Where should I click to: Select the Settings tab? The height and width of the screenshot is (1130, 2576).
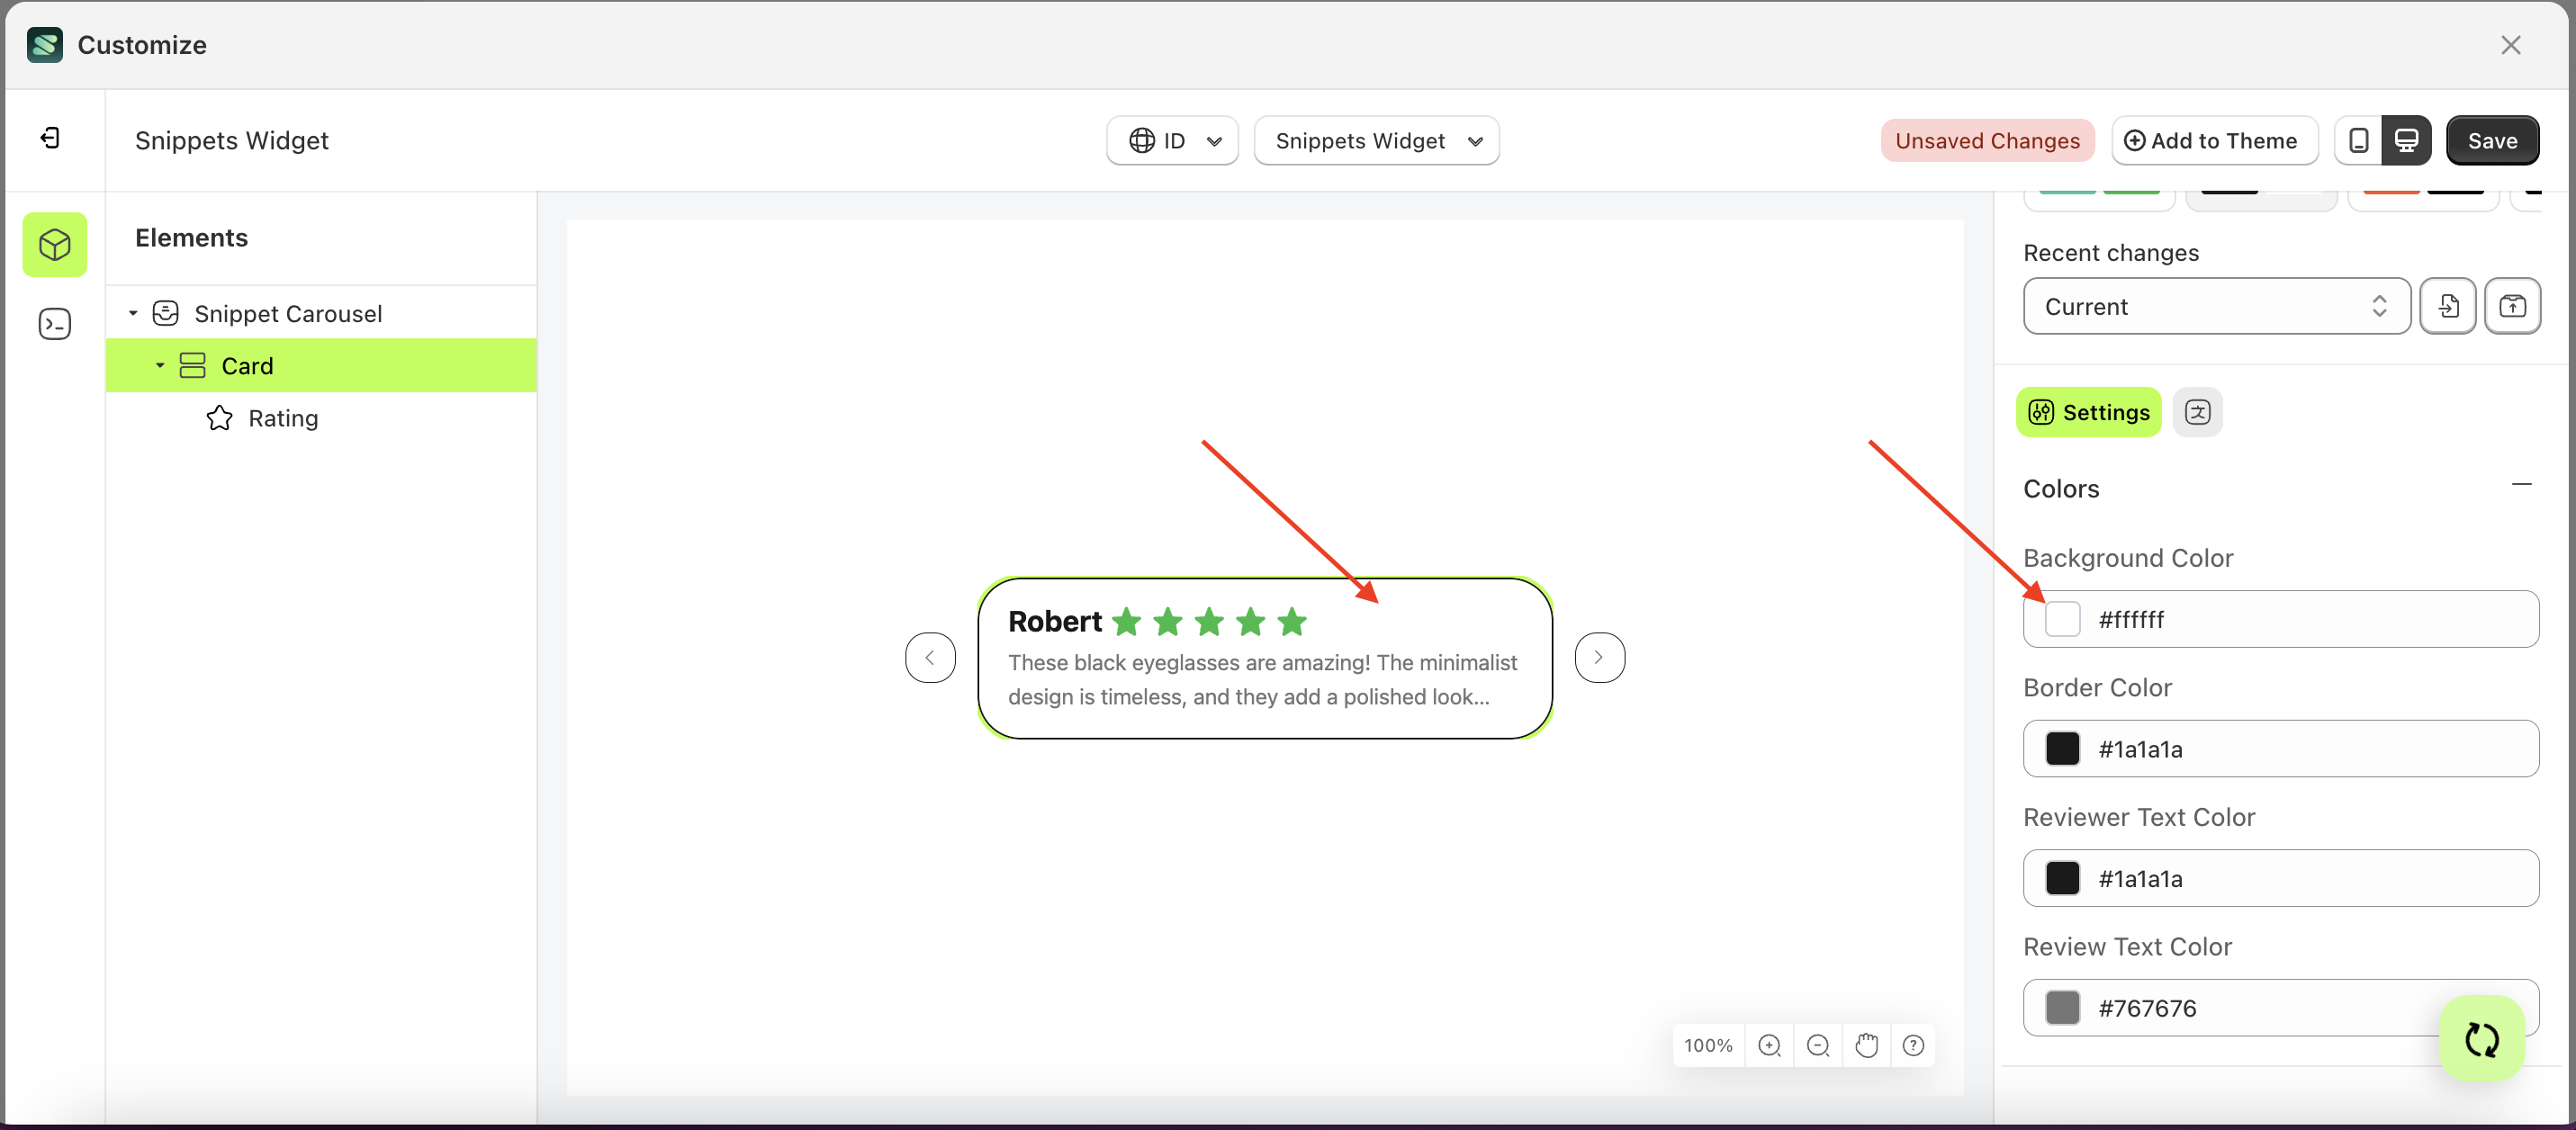(x=2088, y=412)
